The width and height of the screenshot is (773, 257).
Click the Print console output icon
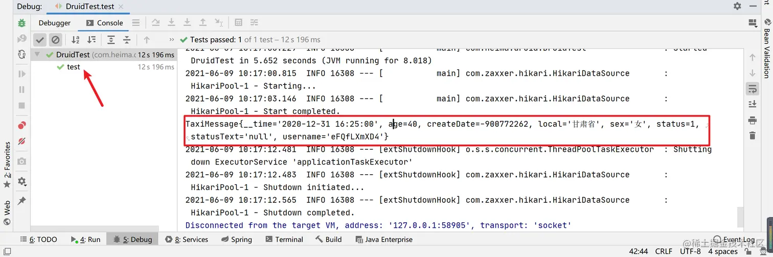coord(752,120)
